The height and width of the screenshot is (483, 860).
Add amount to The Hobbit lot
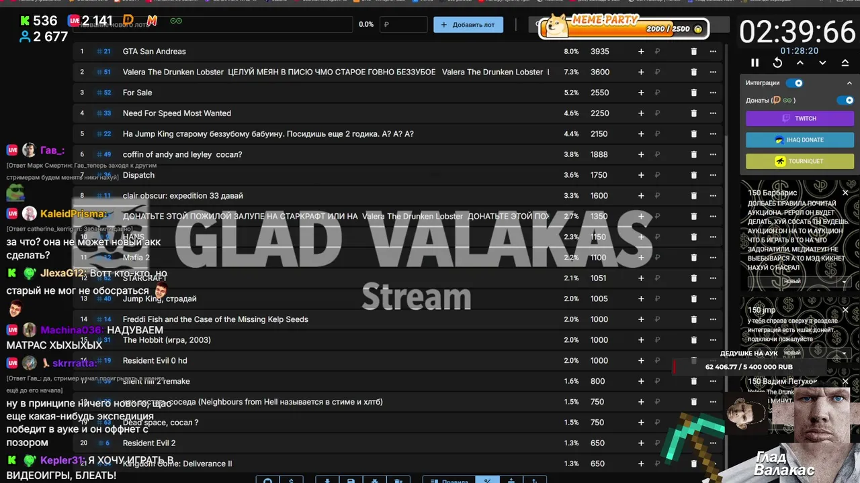[641, 340]
